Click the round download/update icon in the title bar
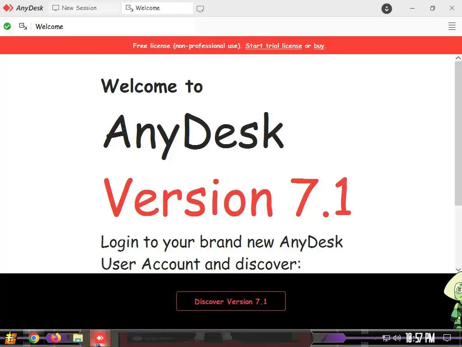Viewport: 462px width, 347px height. pyautogui.click(x=387, y=9)
